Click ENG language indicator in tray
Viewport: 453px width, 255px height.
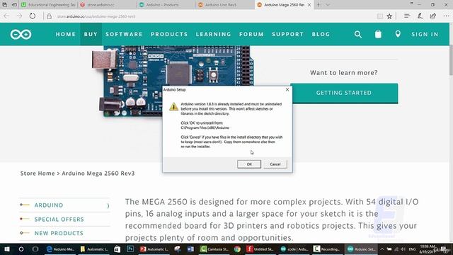[x=412, y=249]
